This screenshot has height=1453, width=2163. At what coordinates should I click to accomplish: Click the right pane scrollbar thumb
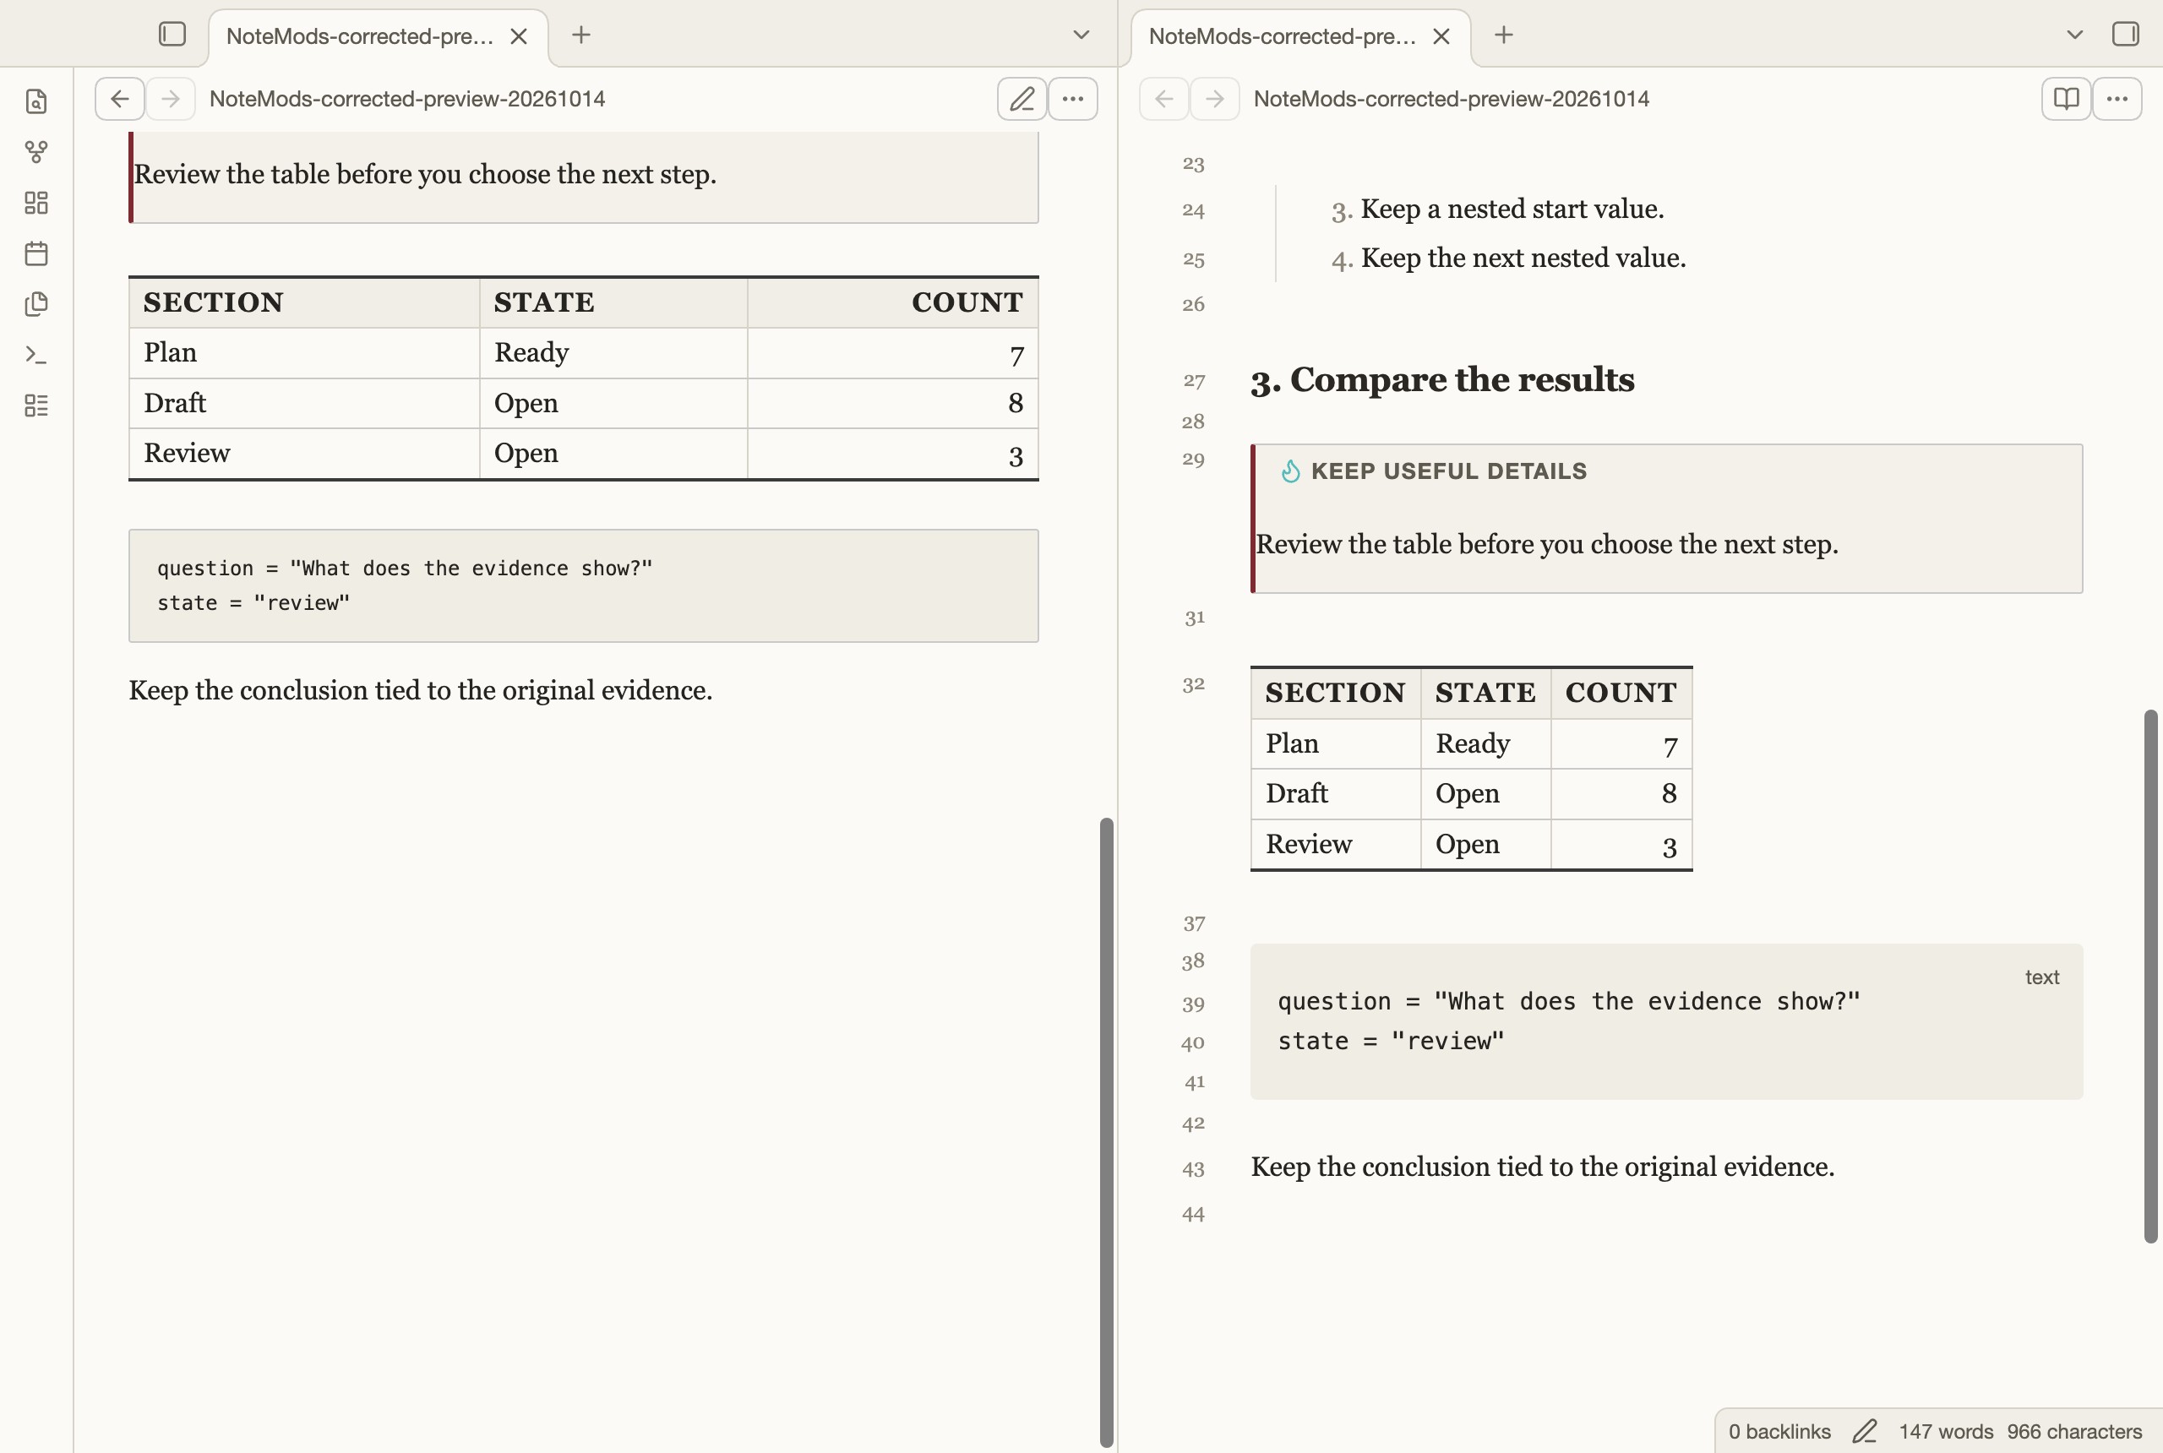pos(2150,976)
